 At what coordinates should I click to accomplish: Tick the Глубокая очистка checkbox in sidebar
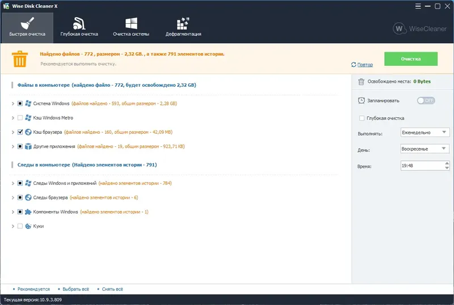tap(361, 118)
